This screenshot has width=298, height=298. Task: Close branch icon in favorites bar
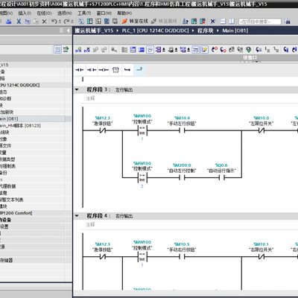pyautogui.click(x=139, y=69)
